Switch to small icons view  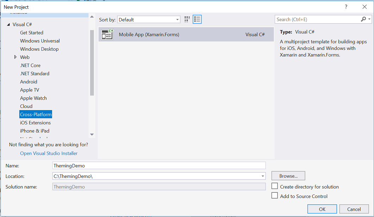187,19
